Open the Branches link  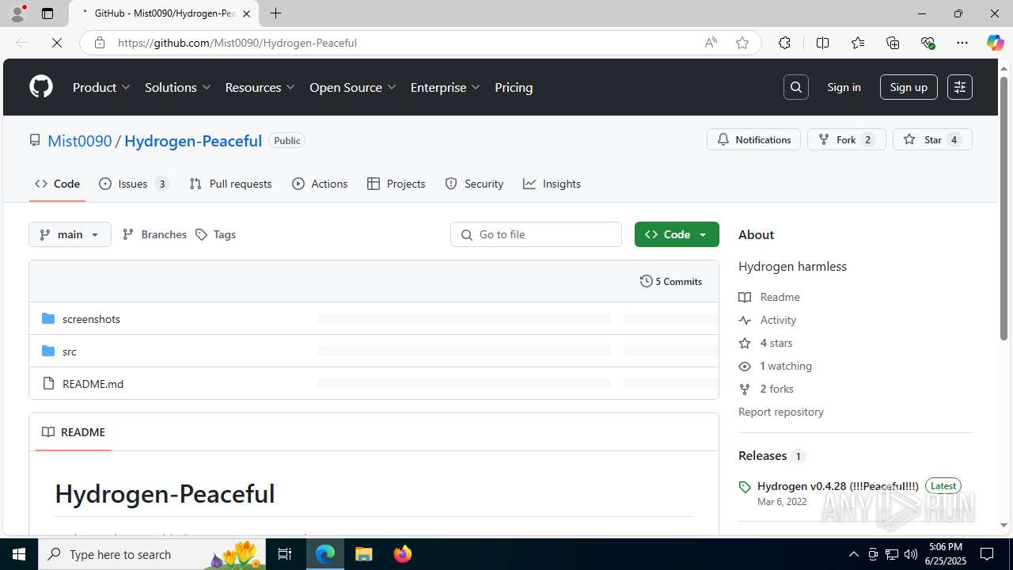154,234
